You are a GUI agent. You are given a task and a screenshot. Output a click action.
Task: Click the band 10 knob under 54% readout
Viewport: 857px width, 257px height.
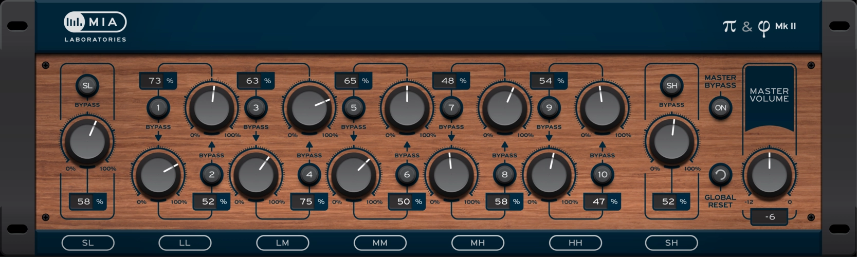(603, 107)
